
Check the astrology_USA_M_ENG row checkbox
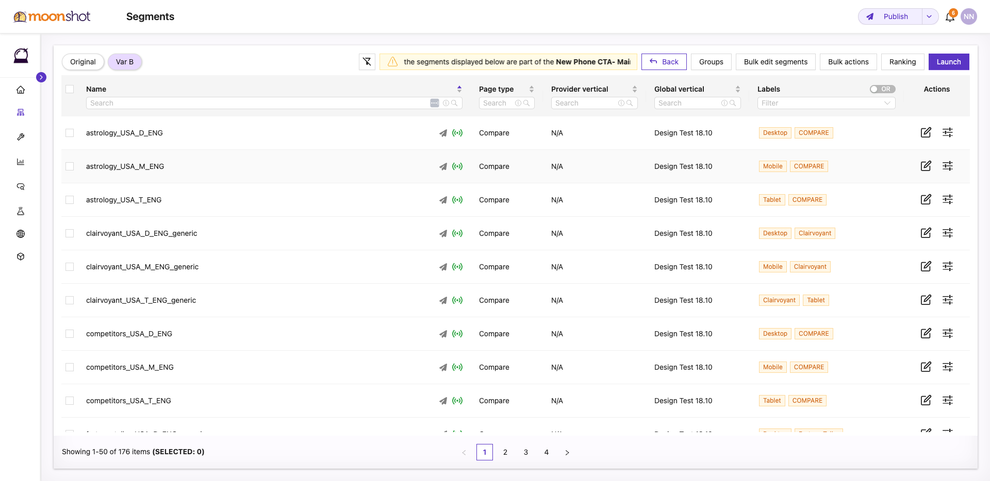(70, 166)
